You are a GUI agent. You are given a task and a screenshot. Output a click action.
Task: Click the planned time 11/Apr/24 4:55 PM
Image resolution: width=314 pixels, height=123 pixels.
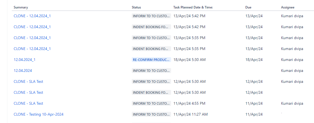point(189,103)
